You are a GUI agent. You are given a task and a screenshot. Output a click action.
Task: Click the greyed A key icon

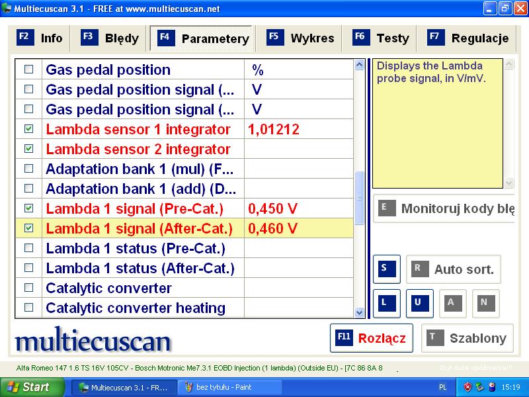[x=452, y=303]
